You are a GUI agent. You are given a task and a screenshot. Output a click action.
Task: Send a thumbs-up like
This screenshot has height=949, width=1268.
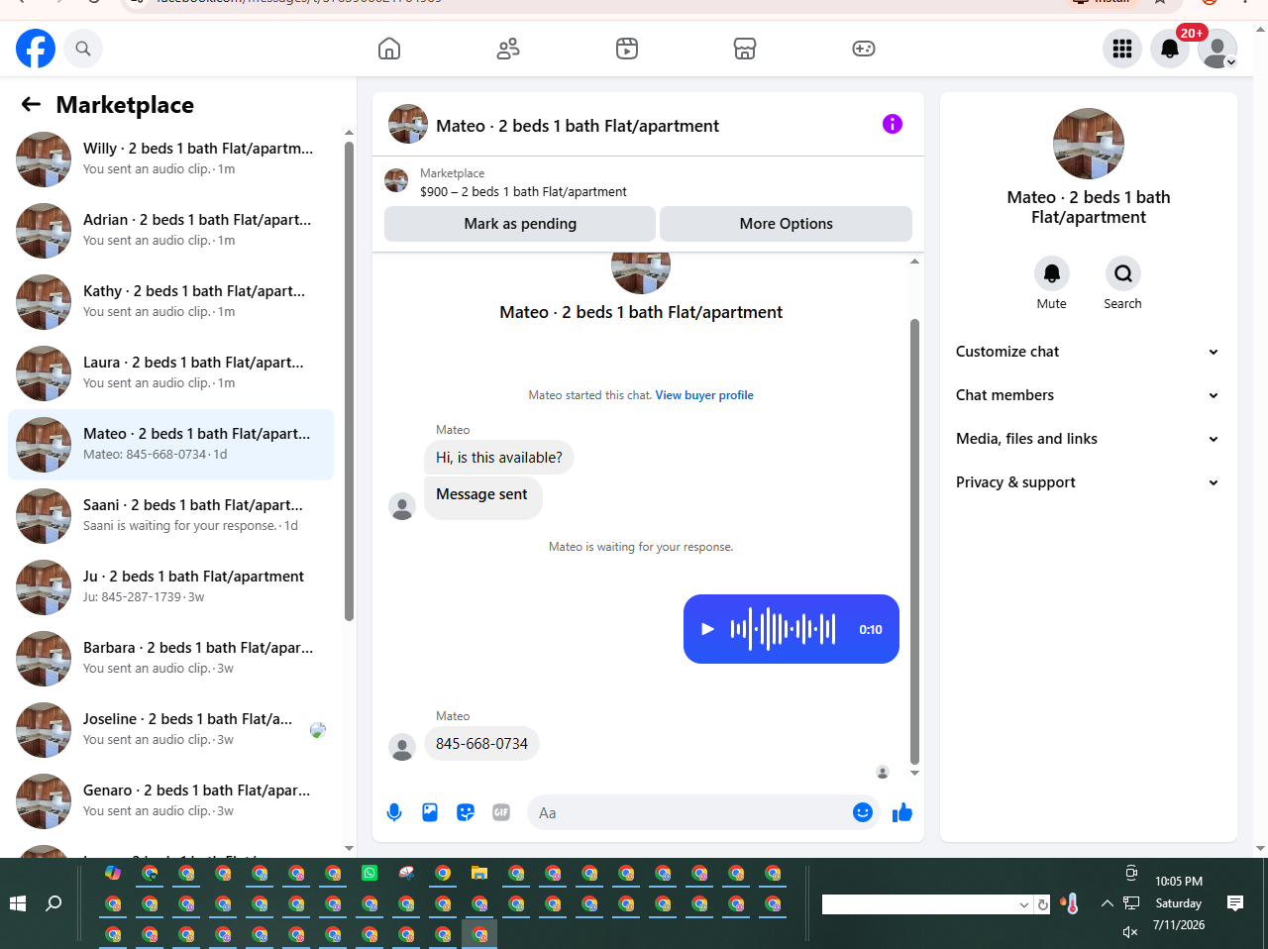902,812
